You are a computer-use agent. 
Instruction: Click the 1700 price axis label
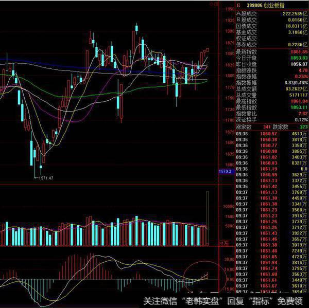point(230,120)
